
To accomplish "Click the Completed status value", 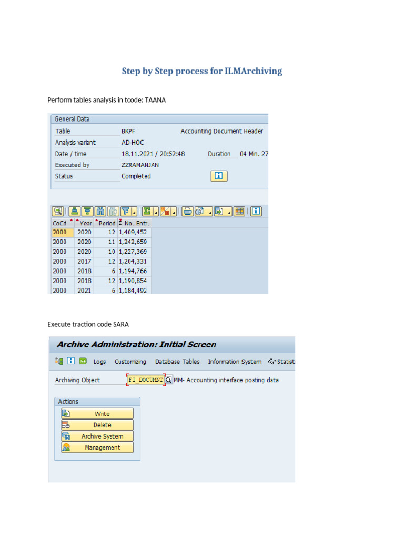I will (136, 176).
